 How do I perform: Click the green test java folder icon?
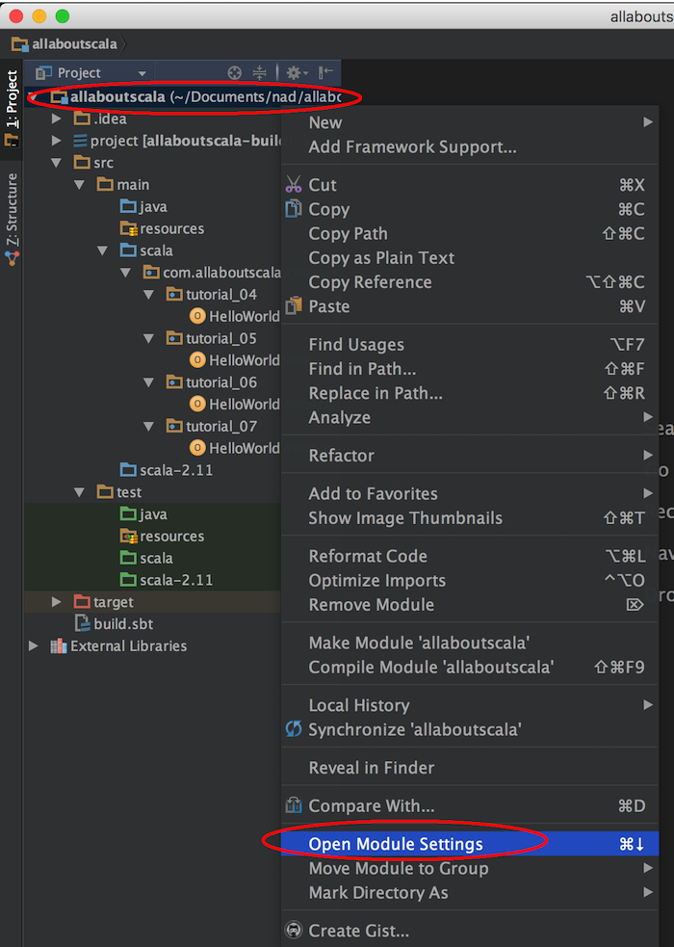(x=128, y=514)
